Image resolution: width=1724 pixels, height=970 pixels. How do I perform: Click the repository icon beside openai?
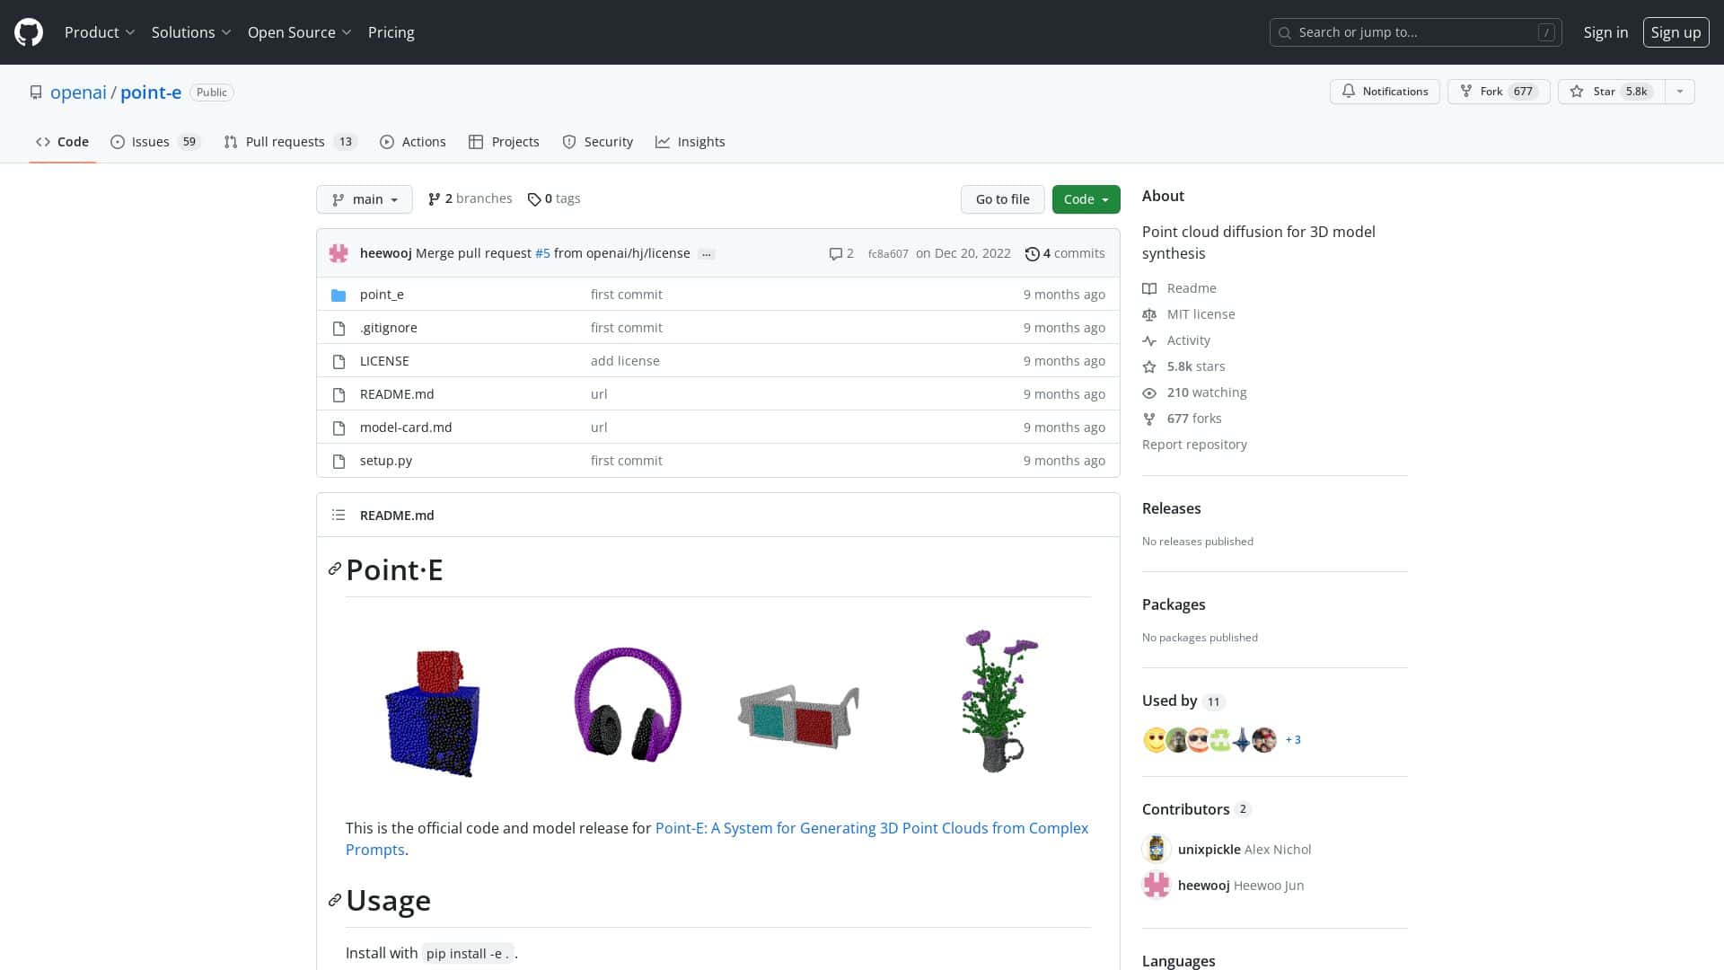pos(36,93)
